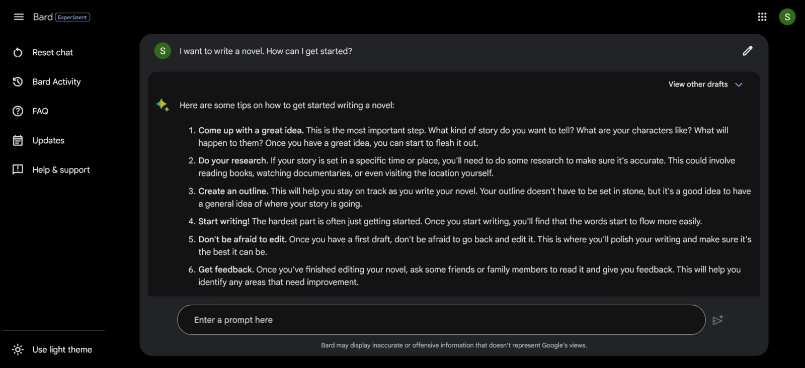
Task: Expand View other drafts chevron
Action: [739, 84]
